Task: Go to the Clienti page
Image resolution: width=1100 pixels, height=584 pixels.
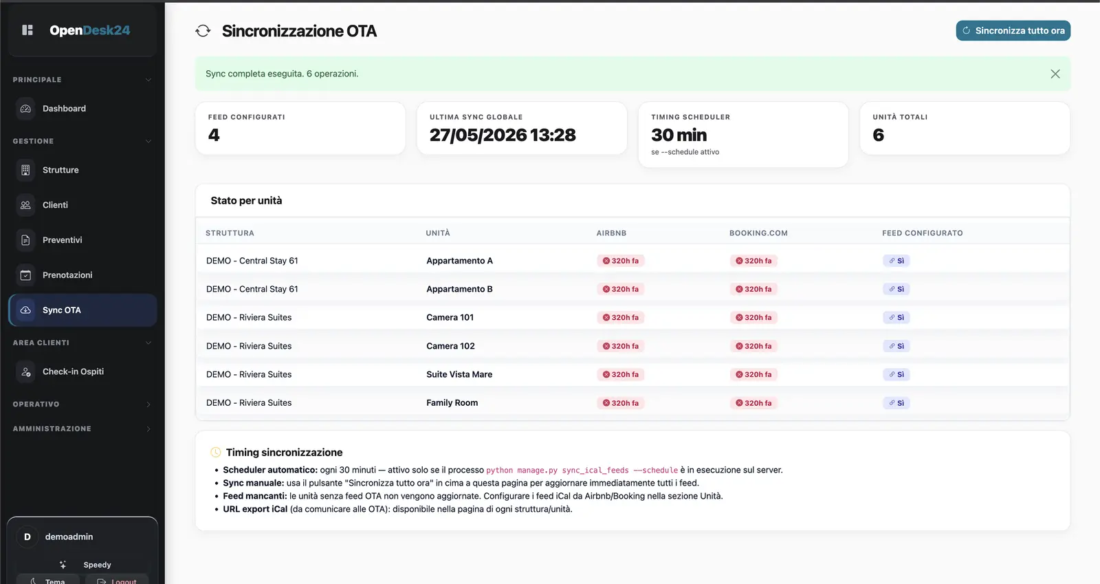Action: [82, 205]
